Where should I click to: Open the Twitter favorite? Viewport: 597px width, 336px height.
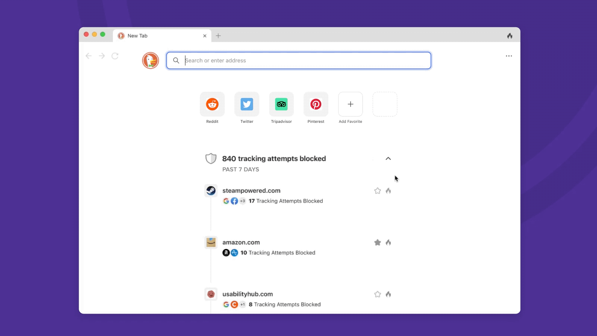tap(247, 104)
